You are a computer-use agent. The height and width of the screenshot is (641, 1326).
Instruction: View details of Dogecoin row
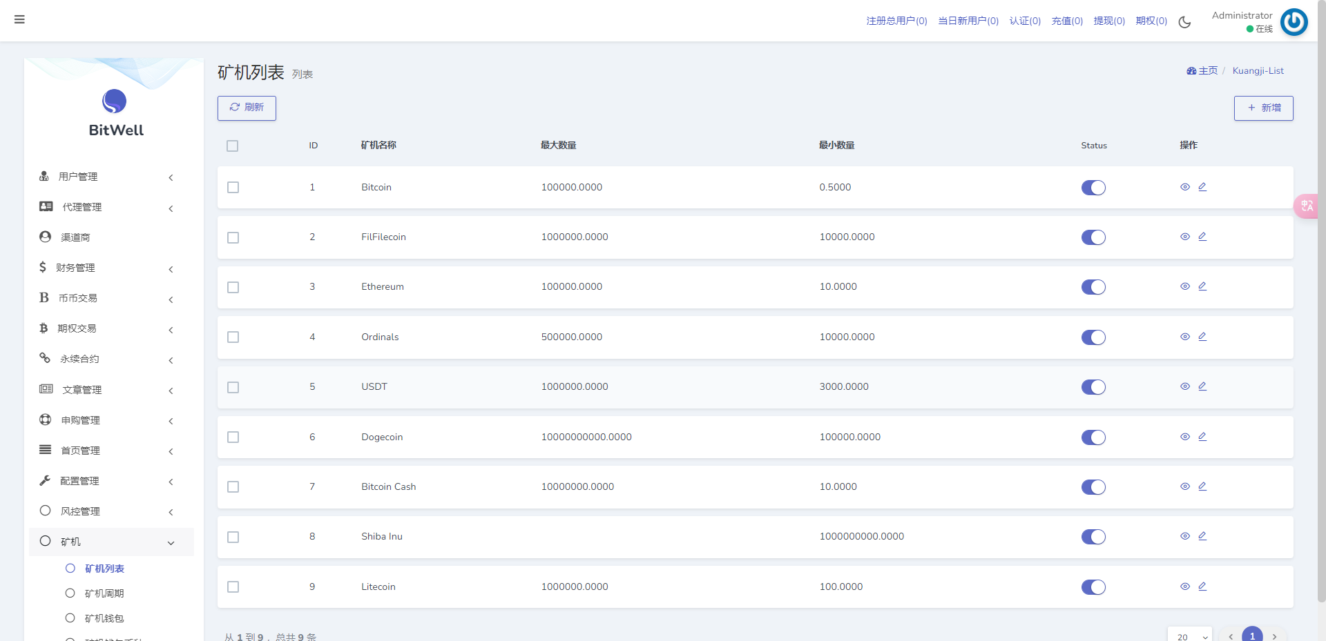[1185, 437]
